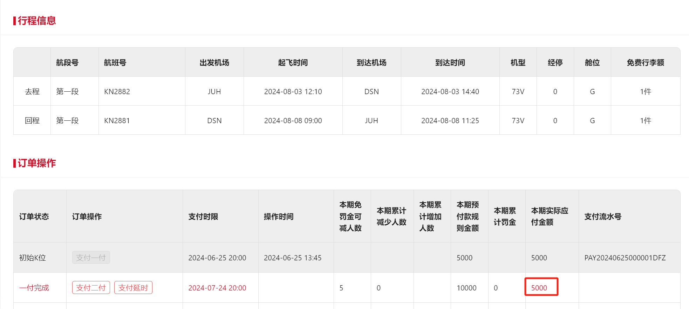Select flight number KN2882 cell
Viewport: 689px width, 309px height.
pos(117,92)
